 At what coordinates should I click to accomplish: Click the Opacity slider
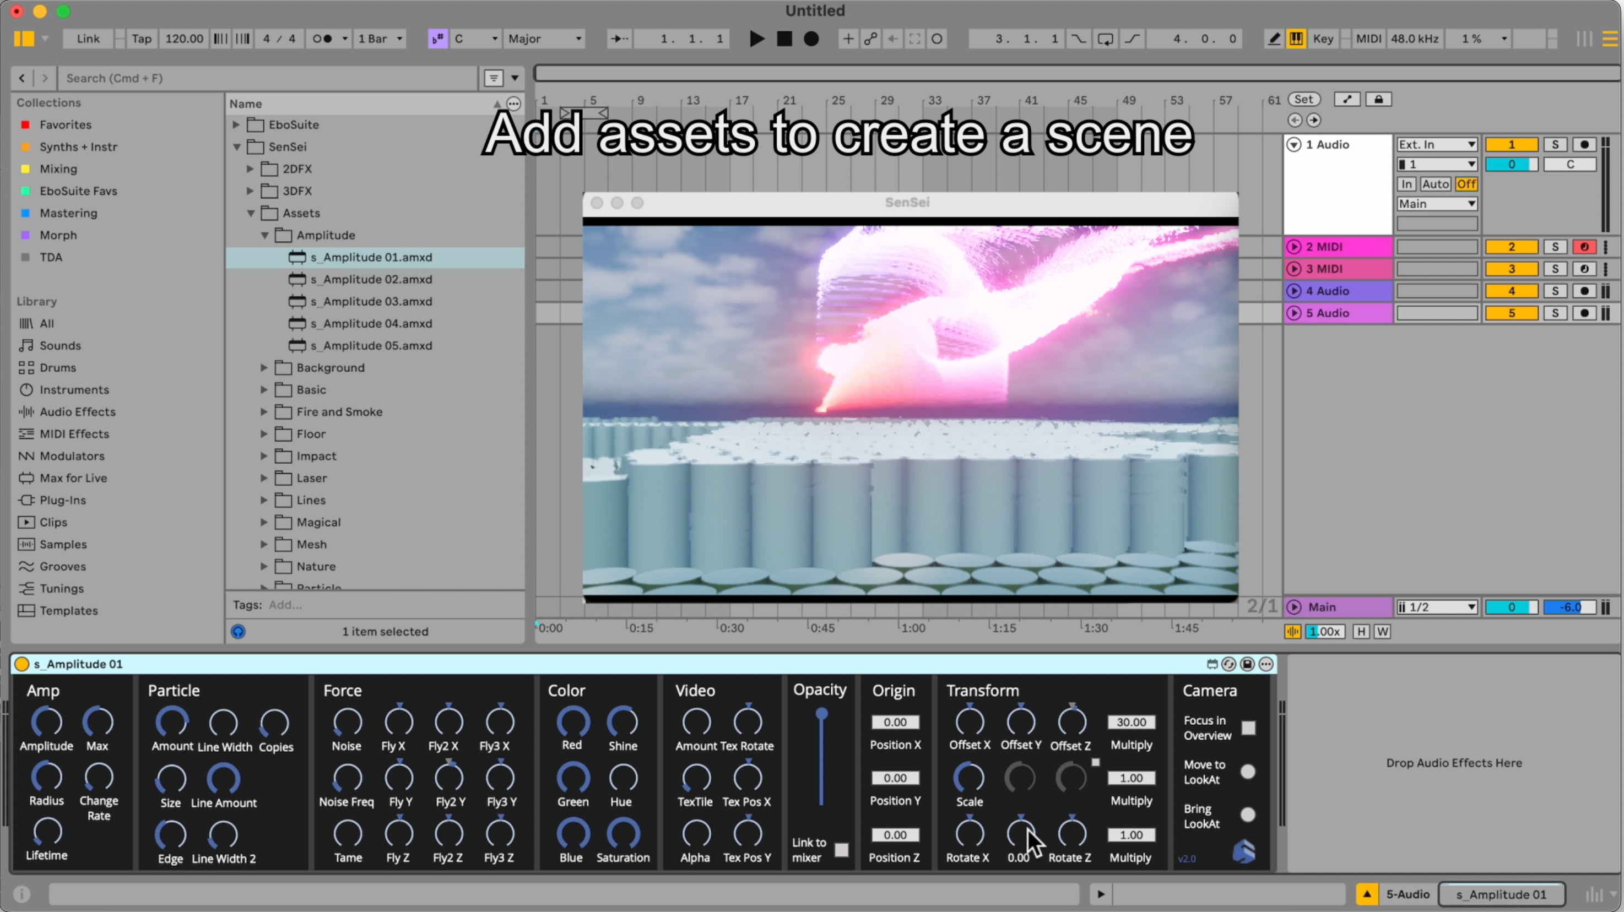click(x=821, y=756)
